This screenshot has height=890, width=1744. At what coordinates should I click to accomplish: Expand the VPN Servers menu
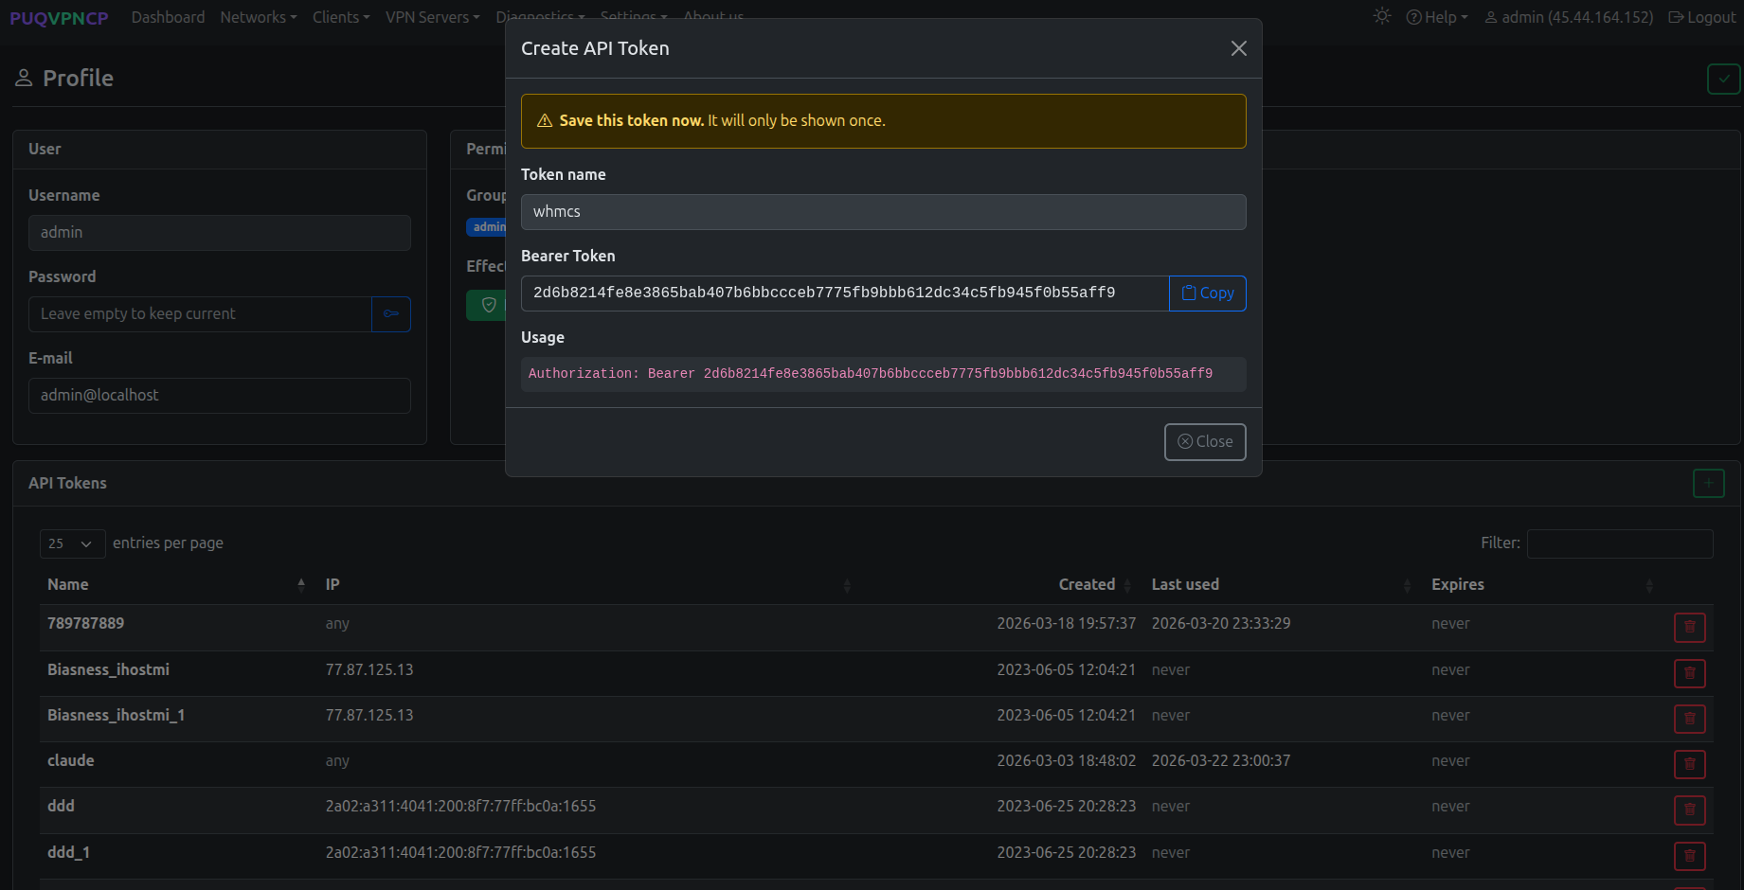432,17
